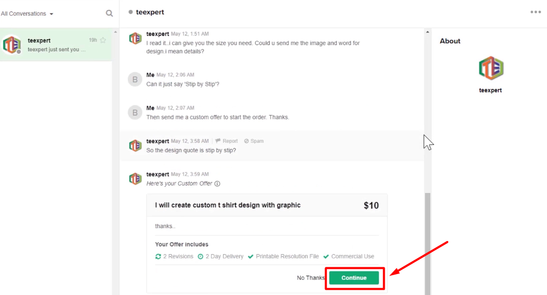Click the teexpert chat header title
The width and height of the screenshot is (547, 295).
pyautogui.click(x=150, y=12)
